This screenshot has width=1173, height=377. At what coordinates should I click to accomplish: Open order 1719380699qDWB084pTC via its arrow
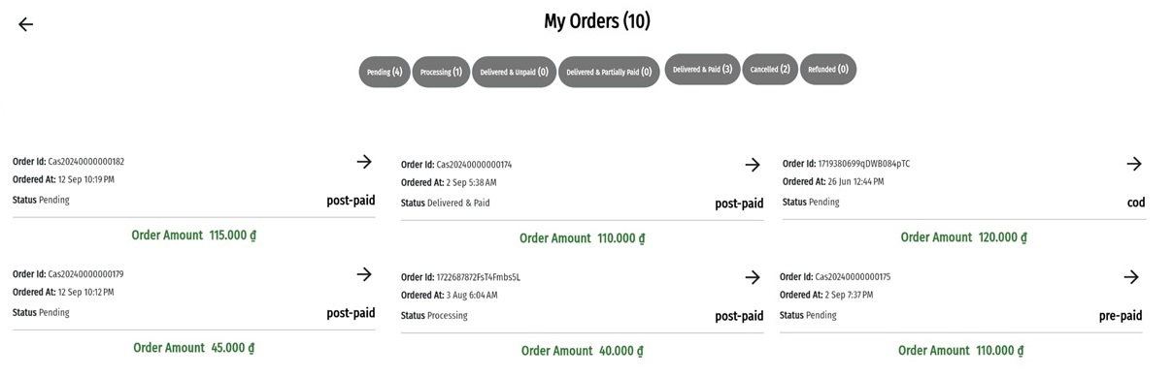1134,164
